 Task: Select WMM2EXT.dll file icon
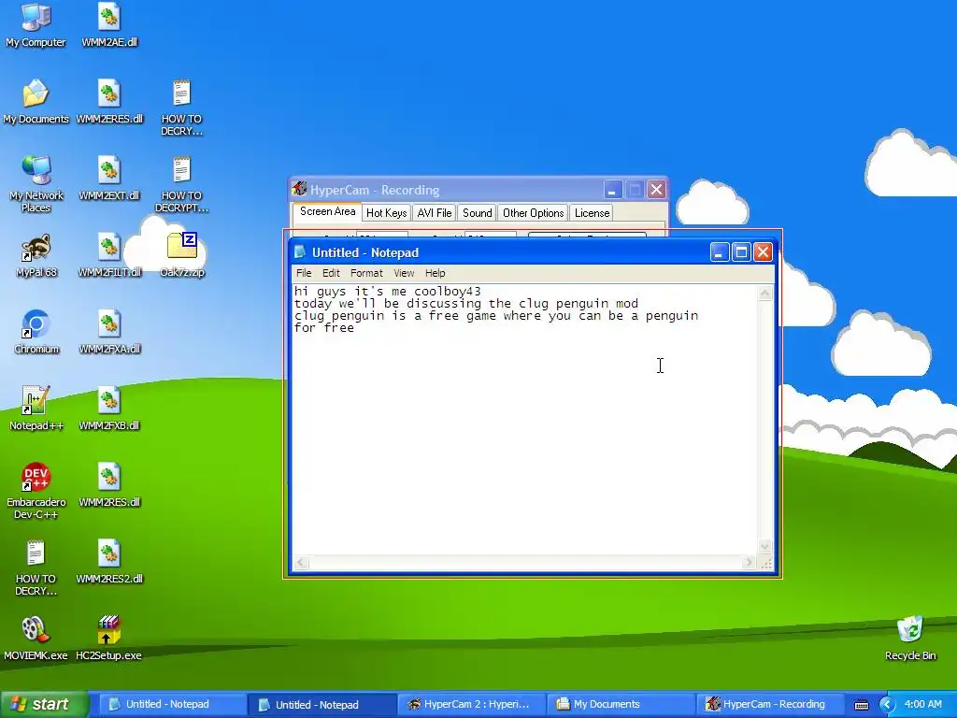[109, 179]
